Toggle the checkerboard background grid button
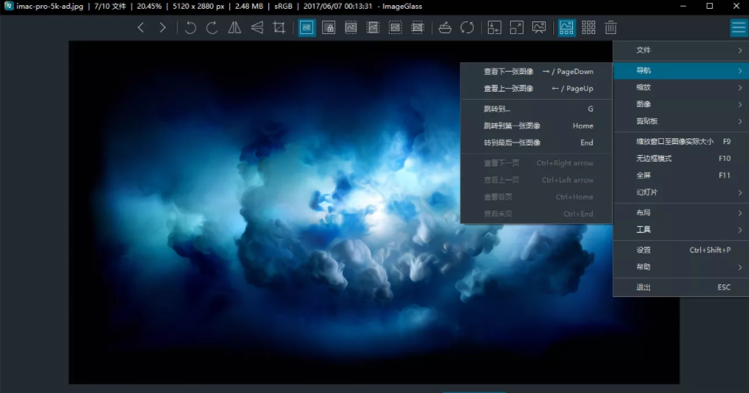 coord(589,28)
